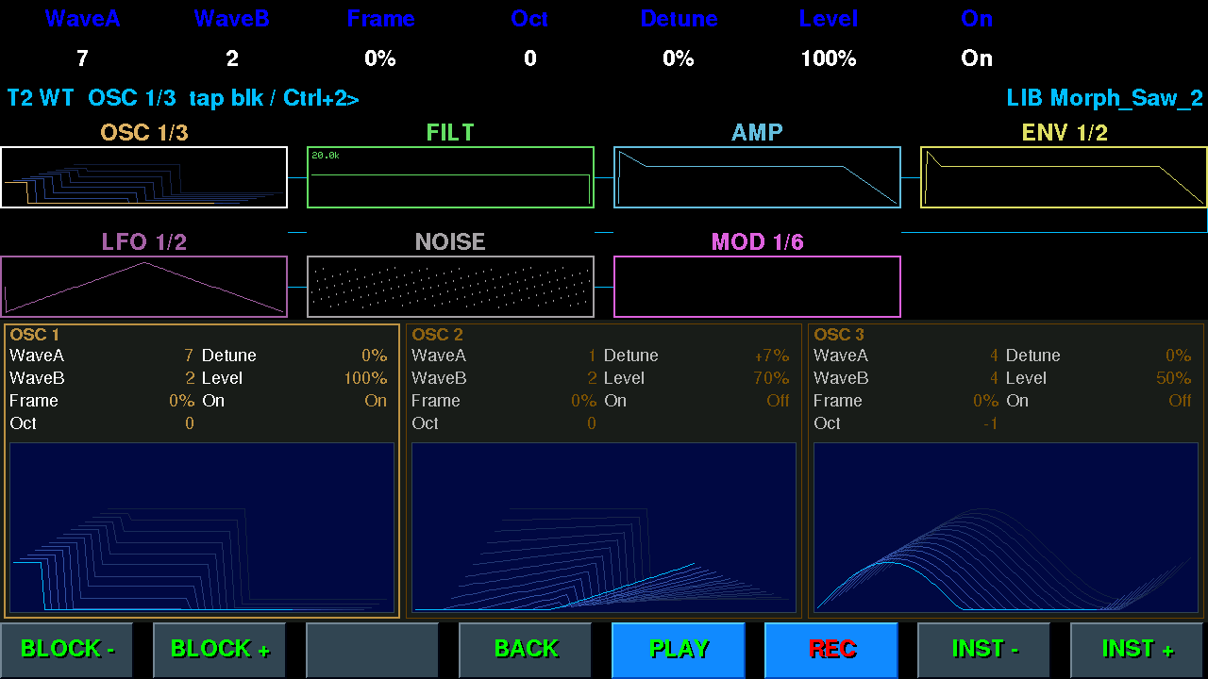Select the OSC 3 panel header
The width and height of the screenshot is (1208, 679).
(839, 335)
